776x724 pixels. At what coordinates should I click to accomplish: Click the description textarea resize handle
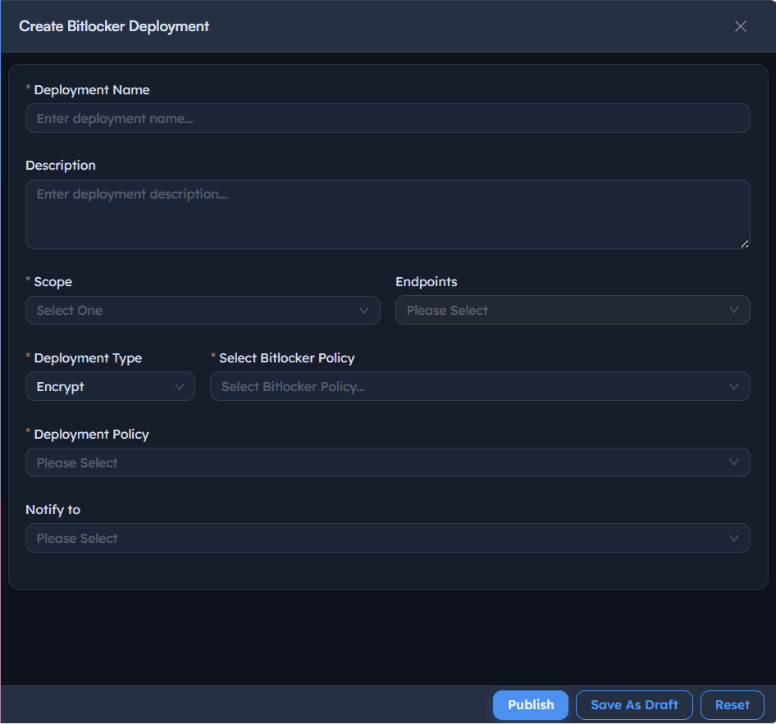(744, 244)
